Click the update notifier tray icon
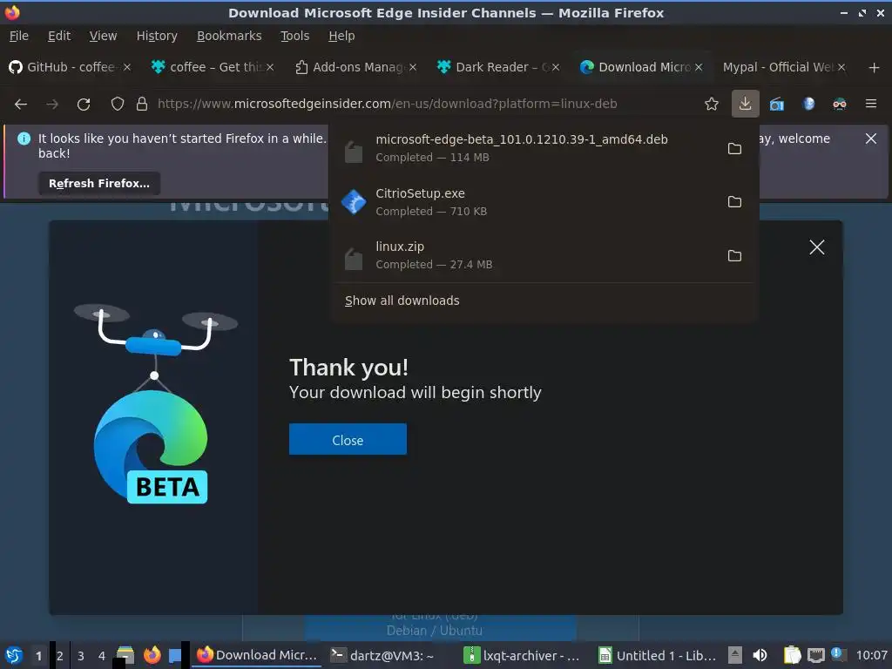892x669 pixels. 838,654
